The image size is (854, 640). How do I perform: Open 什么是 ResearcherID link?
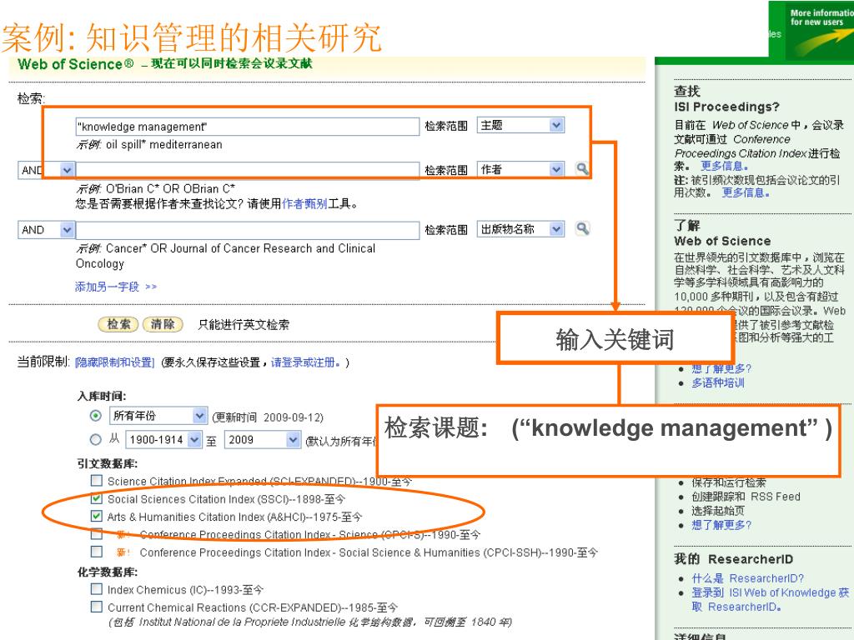(x=747, y=578)
